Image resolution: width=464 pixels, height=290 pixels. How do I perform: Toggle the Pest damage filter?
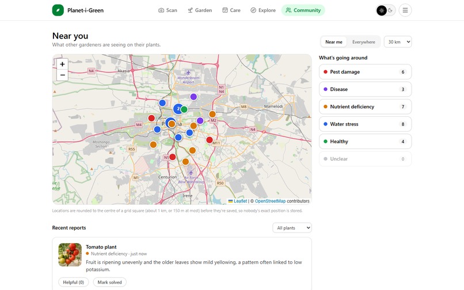365,72
